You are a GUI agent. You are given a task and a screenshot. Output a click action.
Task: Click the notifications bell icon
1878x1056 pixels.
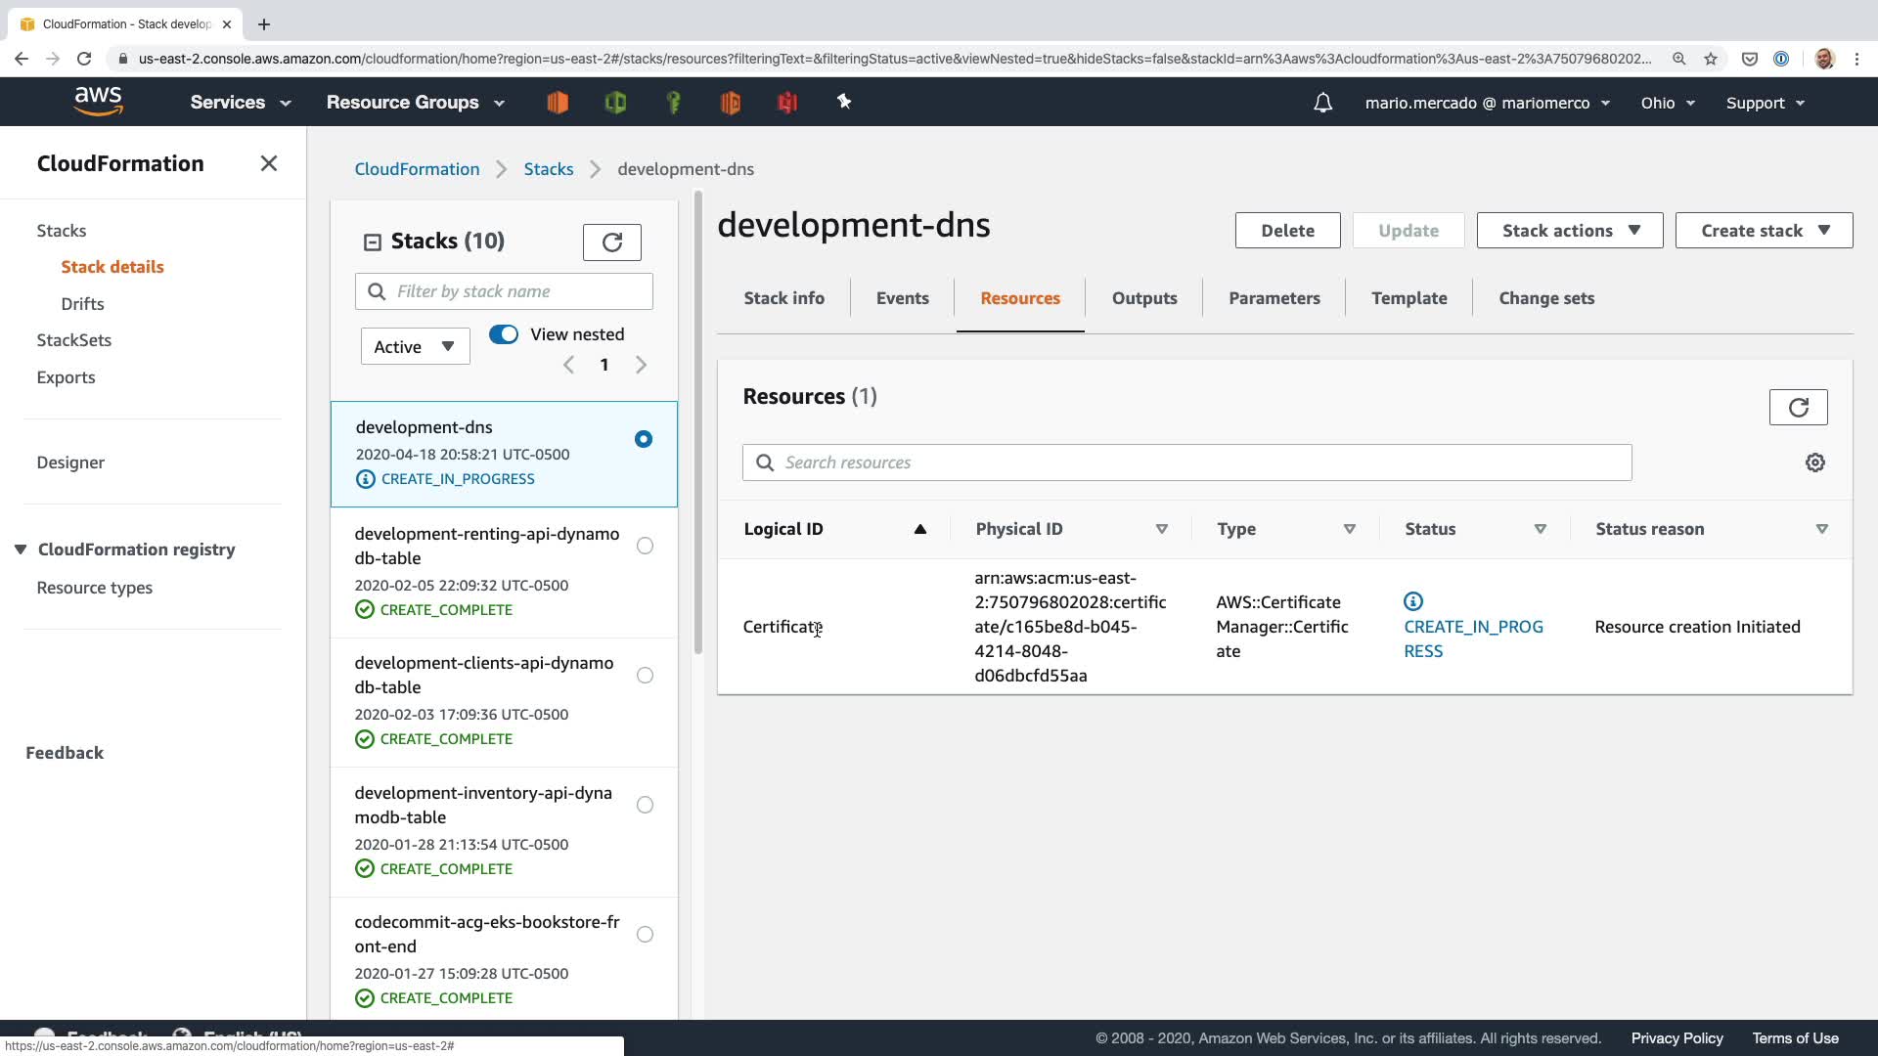(x=1322, y=103)
